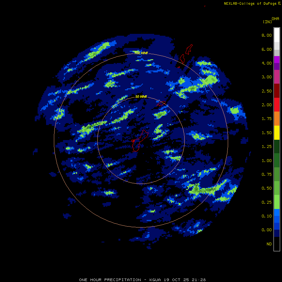
Task: Click the 21:28 timestamp in caption
Action: [x=198, y=280]
